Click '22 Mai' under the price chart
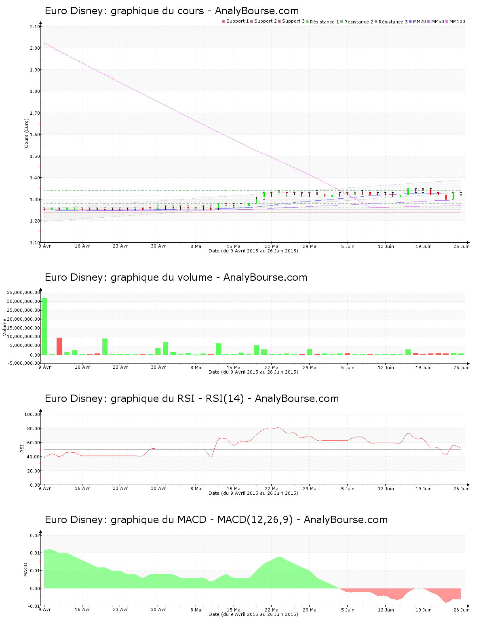485x626 pixels. 272,246
